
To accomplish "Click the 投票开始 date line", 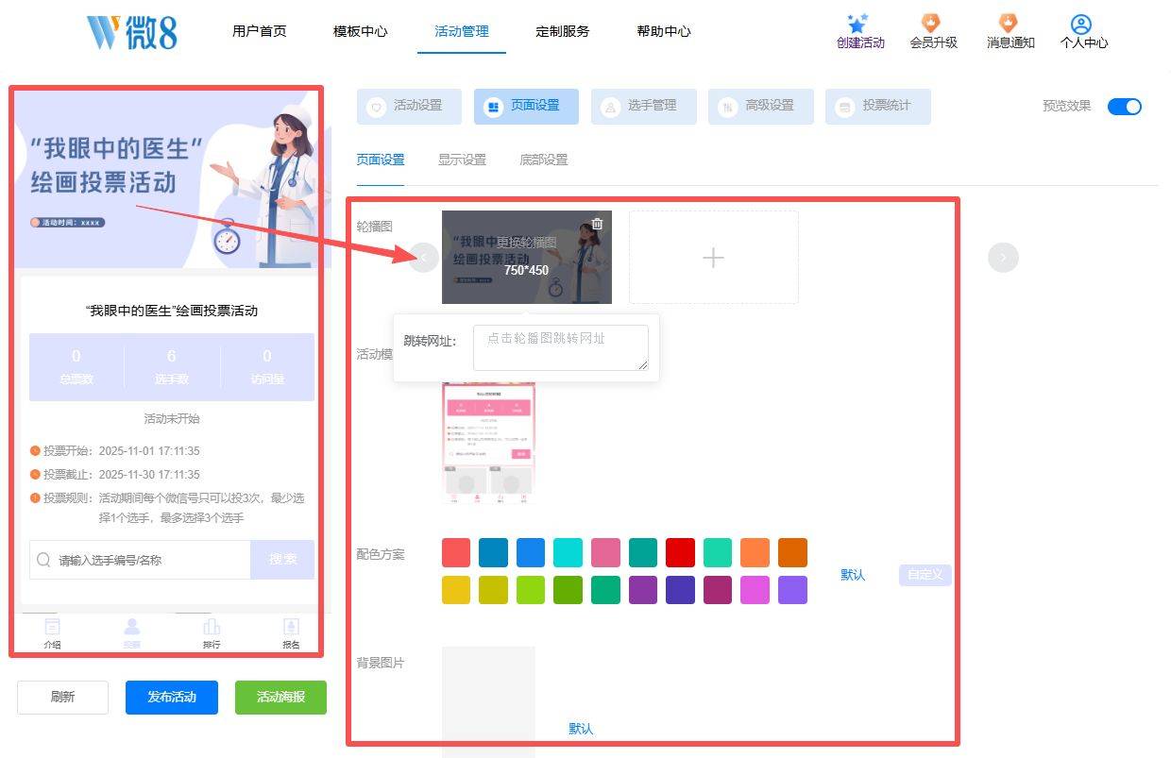I will click(115, 451).
